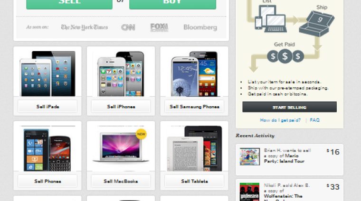Click the Bloomberg logo
The height and width of the screenshot is (201, 361).
click(200, 27)
